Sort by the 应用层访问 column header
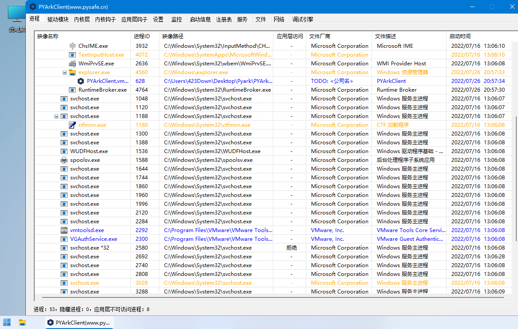 point(290,36)
